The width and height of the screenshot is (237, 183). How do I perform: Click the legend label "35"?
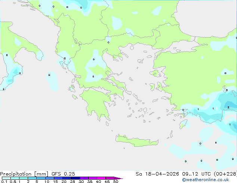pyautogui.click(x=90, y=182)
